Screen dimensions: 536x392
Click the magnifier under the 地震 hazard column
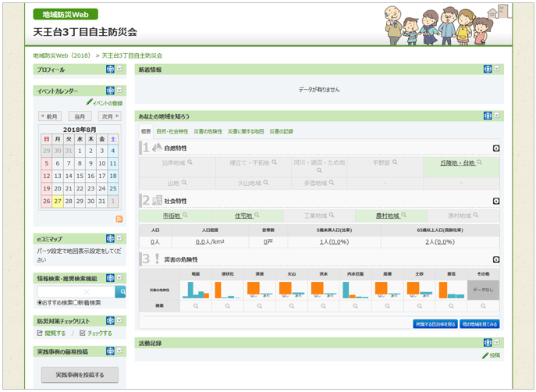pos(196,306)
